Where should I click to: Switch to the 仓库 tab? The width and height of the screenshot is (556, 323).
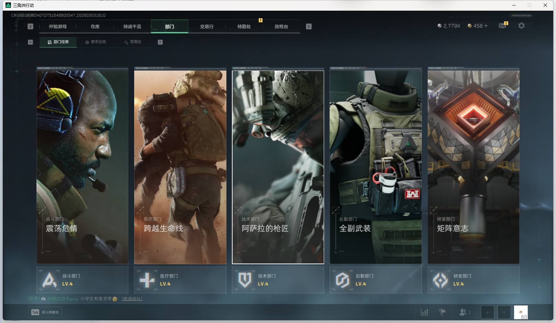tap(95, 26)
